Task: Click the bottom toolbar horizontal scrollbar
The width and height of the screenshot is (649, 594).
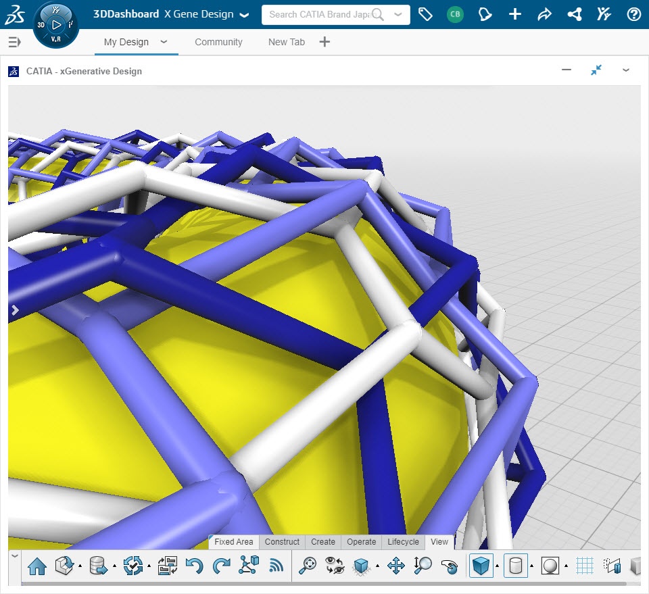Action: [324, 584]
